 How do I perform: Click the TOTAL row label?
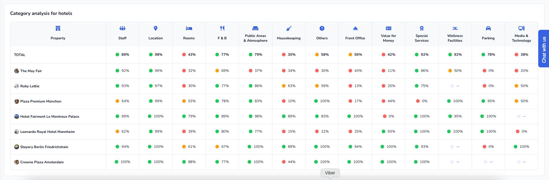(20, 55)
